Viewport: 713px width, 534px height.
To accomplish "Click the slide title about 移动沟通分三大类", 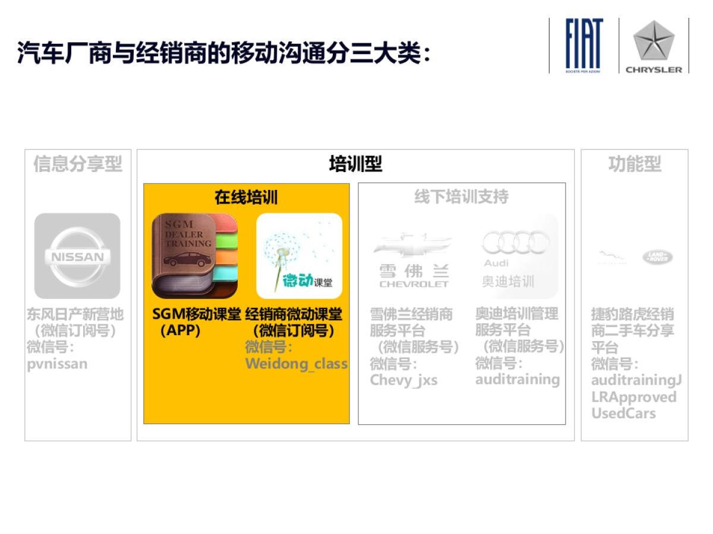I will (224, 52).
